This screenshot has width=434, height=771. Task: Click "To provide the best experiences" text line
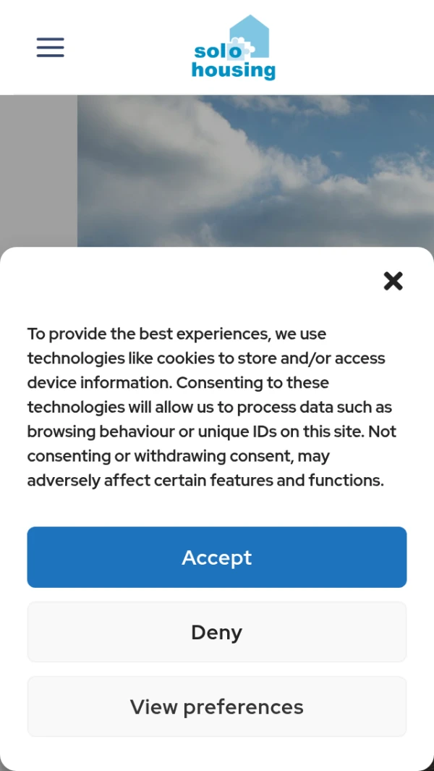(176, 334)
